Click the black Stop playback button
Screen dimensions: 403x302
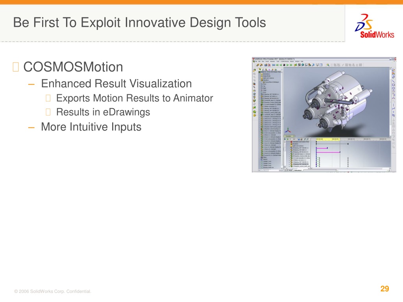pos(284,65)
